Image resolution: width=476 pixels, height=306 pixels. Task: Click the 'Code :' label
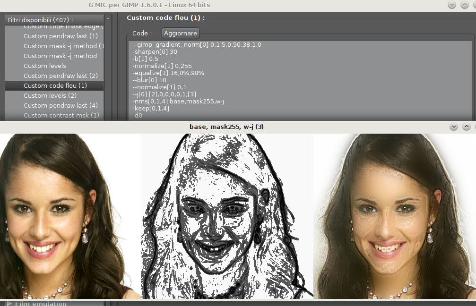coord(142,34)
